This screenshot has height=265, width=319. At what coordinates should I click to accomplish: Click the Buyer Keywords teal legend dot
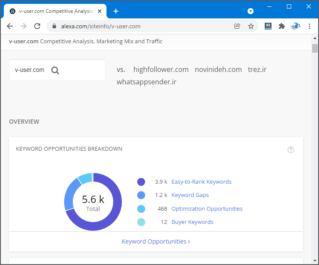(x=141, y=222)
